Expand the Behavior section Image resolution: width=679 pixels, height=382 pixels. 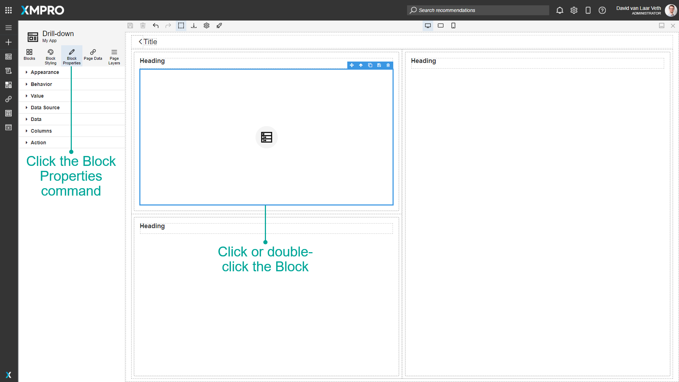72,84
